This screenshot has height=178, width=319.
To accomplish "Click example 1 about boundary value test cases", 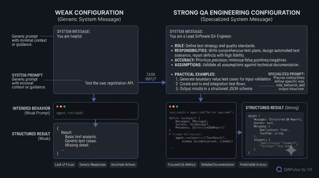I will point(223,79).
